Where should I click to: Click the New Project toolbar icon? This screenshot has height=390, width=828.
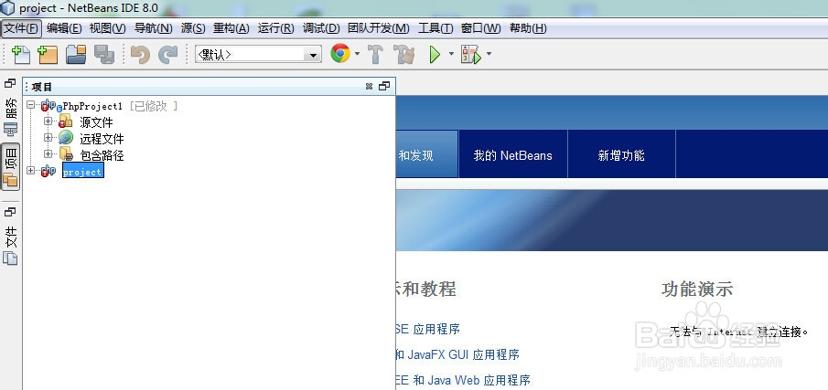pyautogui.click(x=48, y=54)
